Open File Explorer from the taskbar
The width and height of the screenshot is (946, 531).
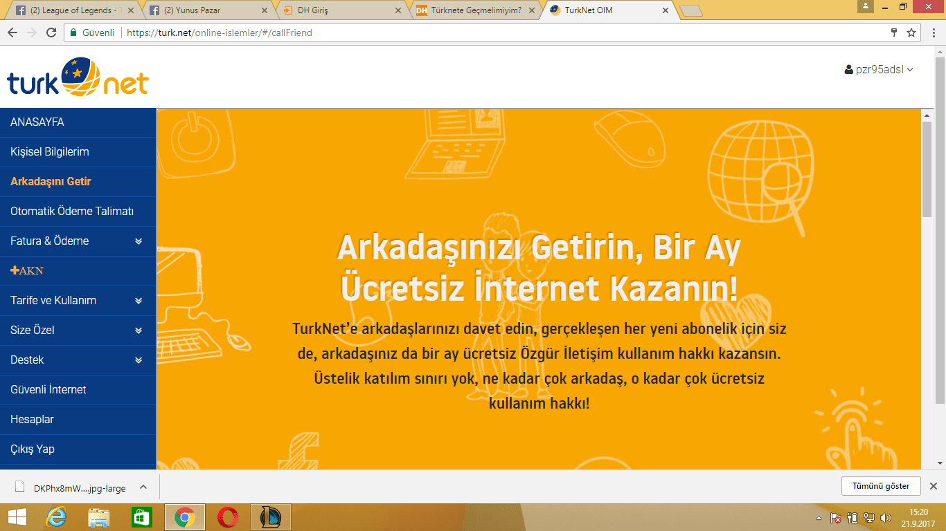coord(99,517)
